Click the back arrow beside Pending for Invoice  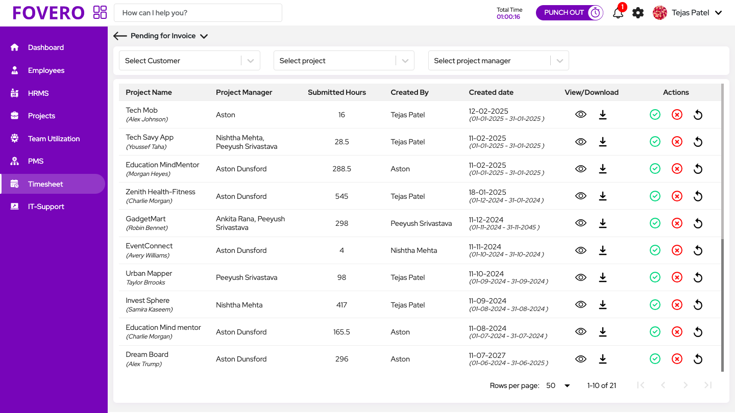tap(120, 36)
